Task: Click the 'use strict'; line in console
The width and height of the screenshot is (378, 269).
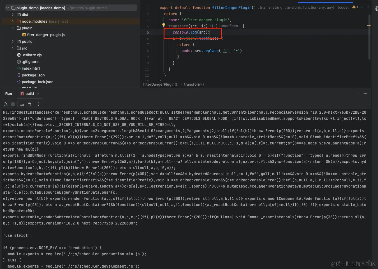Action: pyautogui.click(x=17, y=235)
